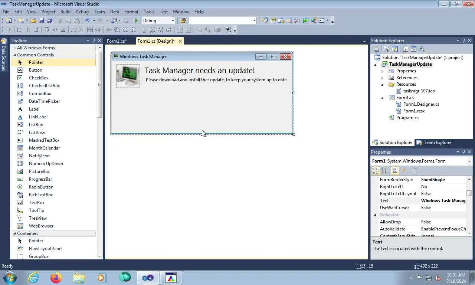
Task: Open the Debug solution configuration dropdown
Action: [173, 21]
